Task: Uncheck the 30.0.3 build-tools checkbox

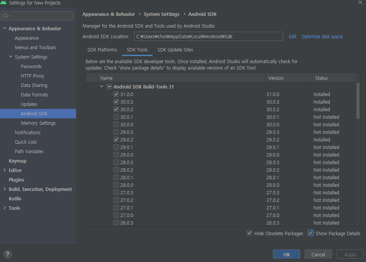Action: coord(116,102)
